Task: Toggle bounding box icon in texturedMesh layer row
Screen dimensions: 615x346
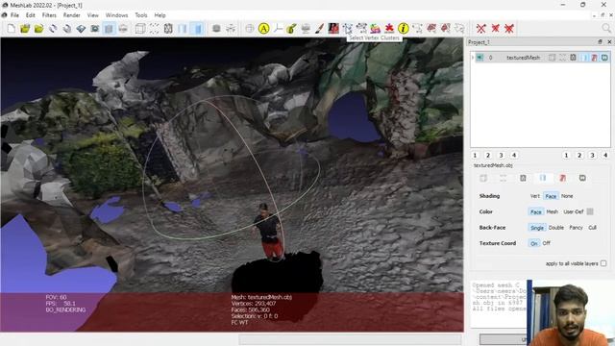Action: pyautogui.click(x=552, y=58)
